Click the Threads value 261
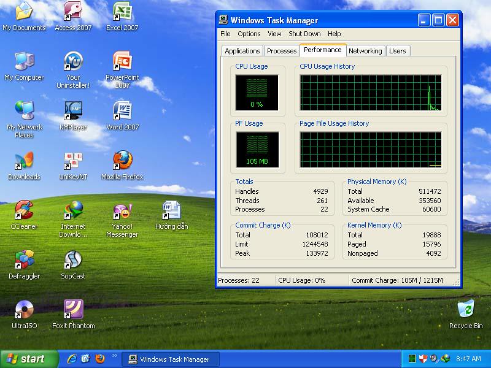This screenshot has width=491, height=368. [x=322, y=201]
